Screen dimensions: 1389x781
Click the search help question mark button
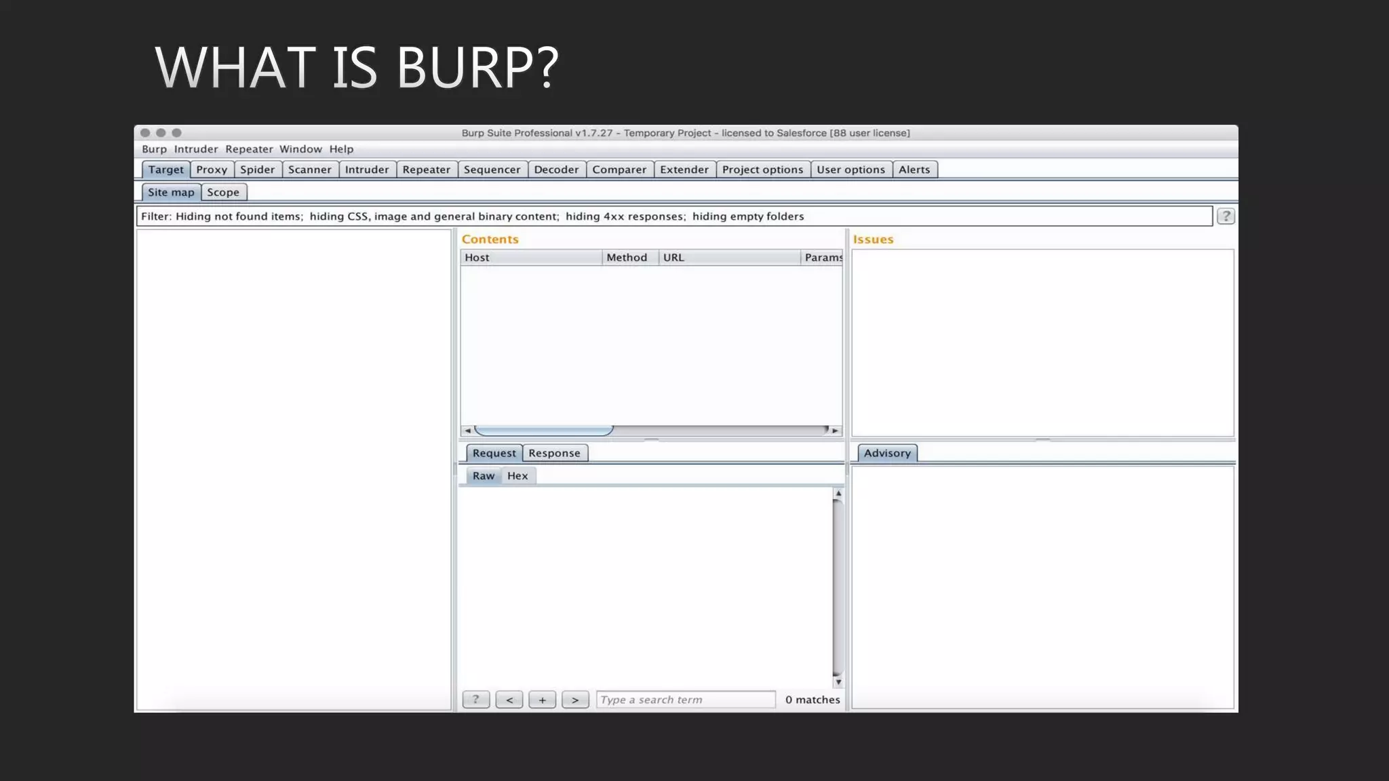[x=475, y=700]
